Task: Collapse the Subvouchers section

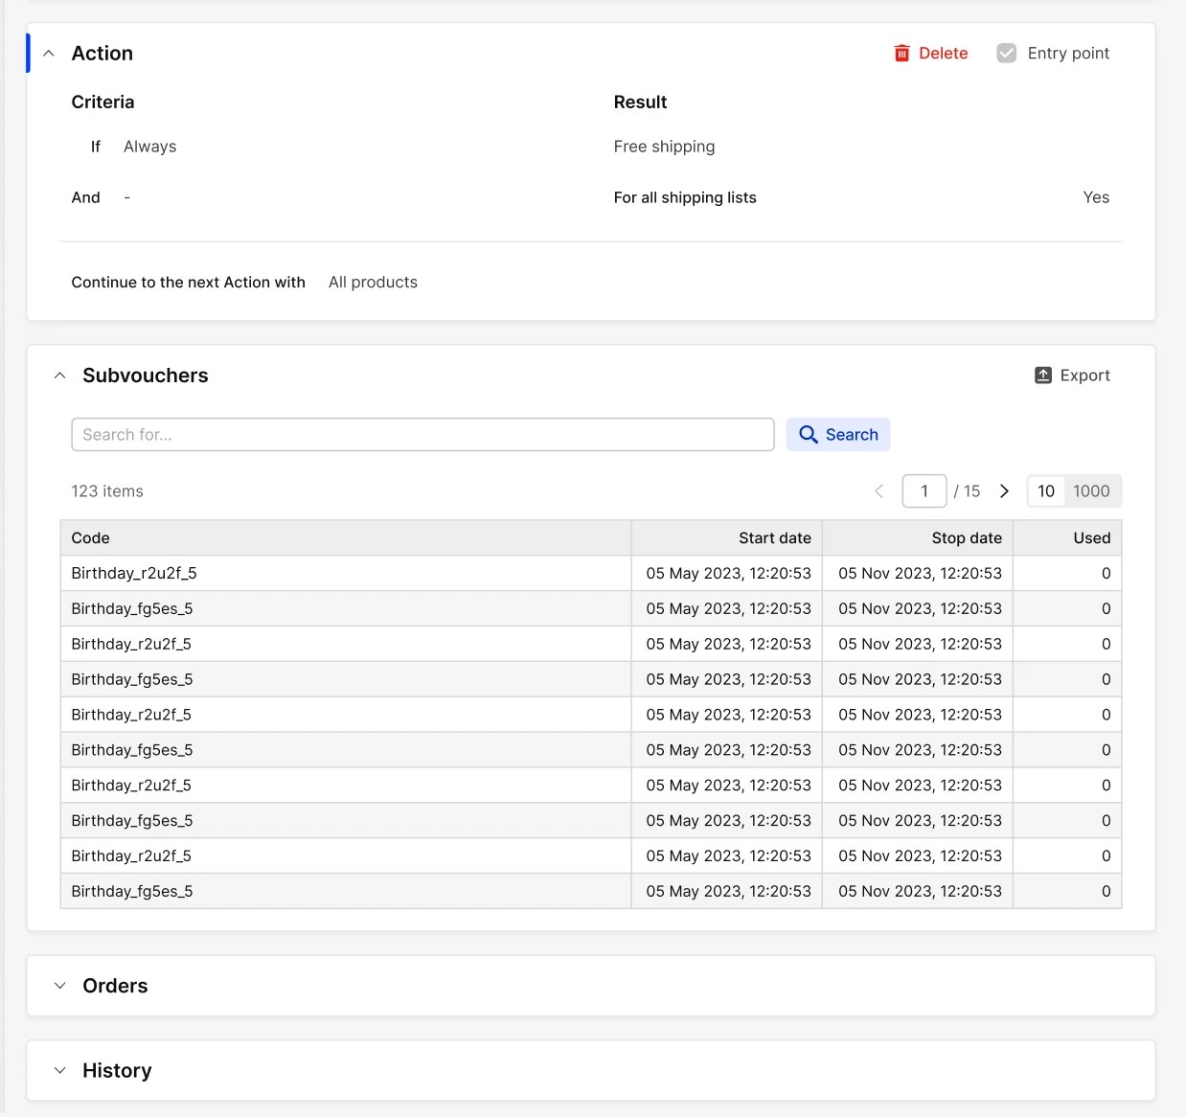Action: pyautogui.click(x=60, y=376)
